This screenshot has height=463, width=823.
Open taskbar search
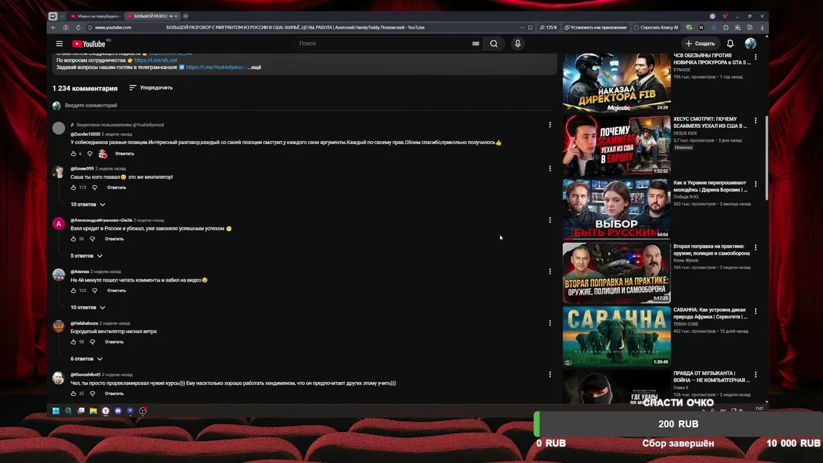click(x=68, y=411)
